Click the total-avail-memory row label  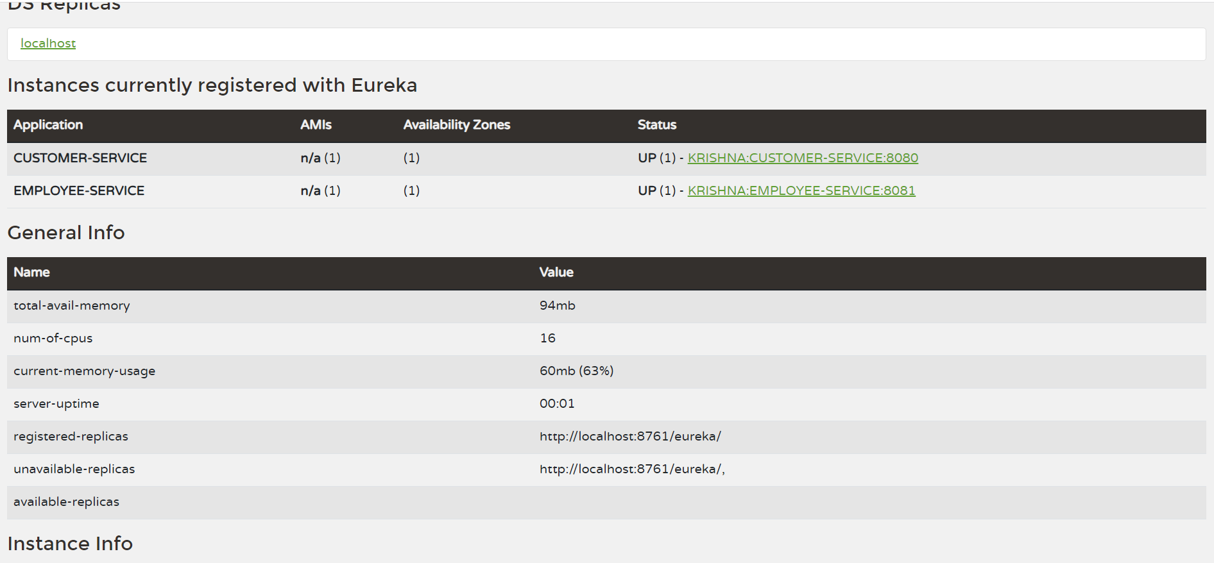click(71, 306)
